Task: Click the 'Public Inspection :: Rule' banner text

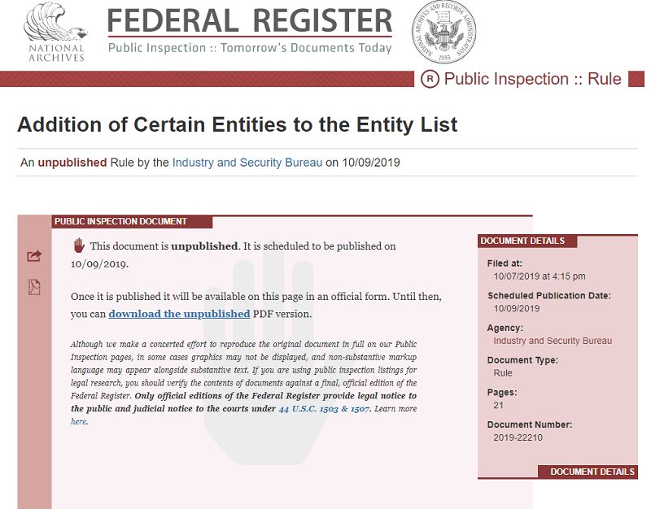Action: [x=532, y=79]
